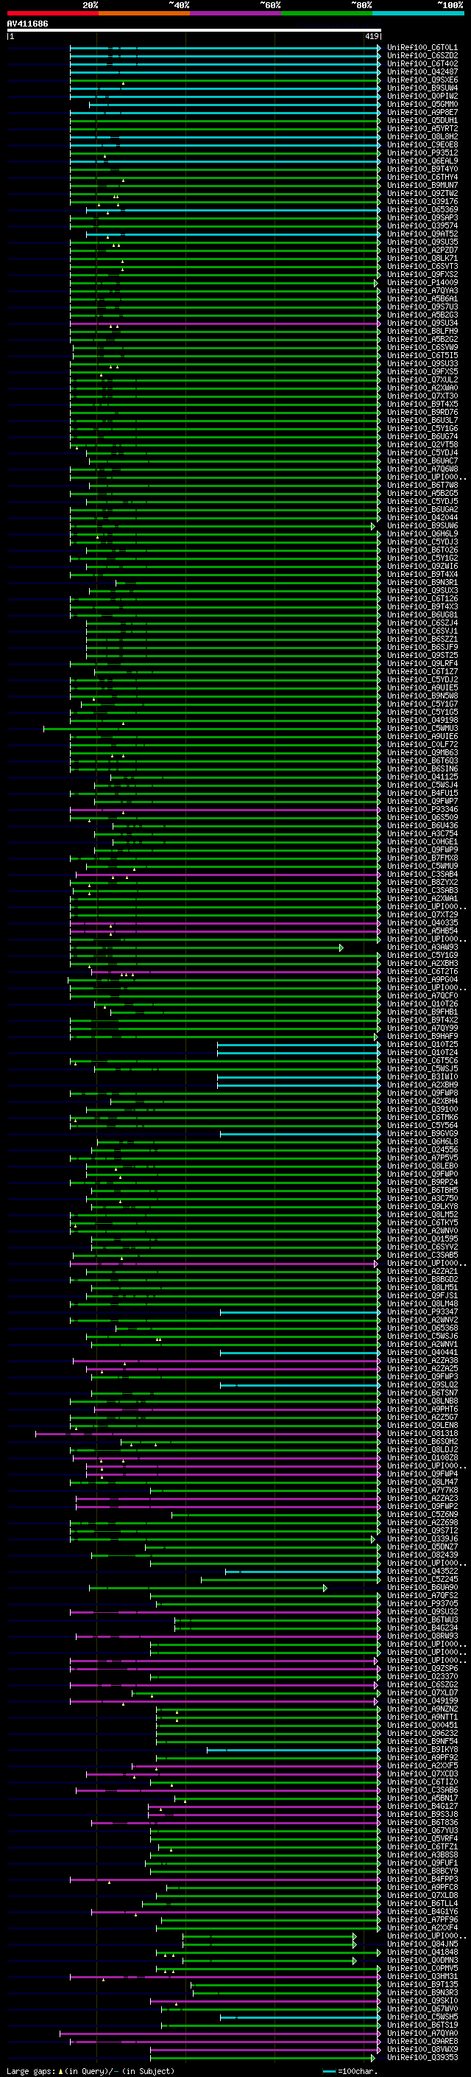This screenshot has width=471, height=2077.
Task: Select the label UniRef100_B9T4Y0
Action: 422,169
